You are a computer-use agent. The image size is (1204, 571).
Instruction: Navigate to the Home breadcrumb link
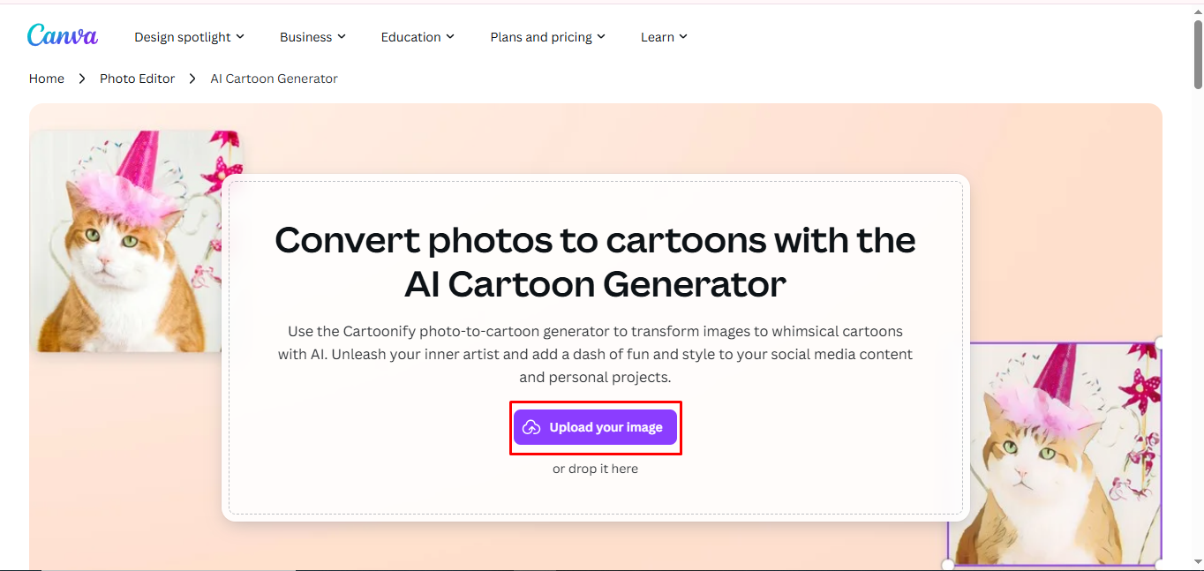coord(46,79)
